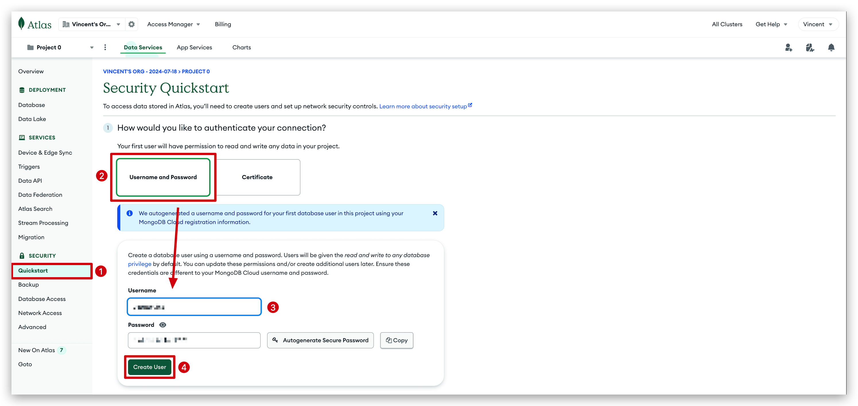Go to Overview in the sidebar
This screenshot has height=406, width=858.
(x=31, y=71)
